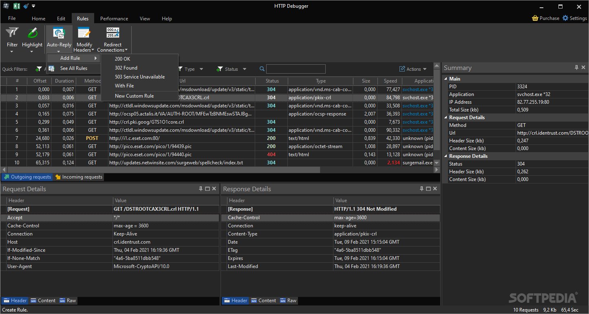Maximize the Response Details panel
589x314 pixels.
click(x=428, y=189)
